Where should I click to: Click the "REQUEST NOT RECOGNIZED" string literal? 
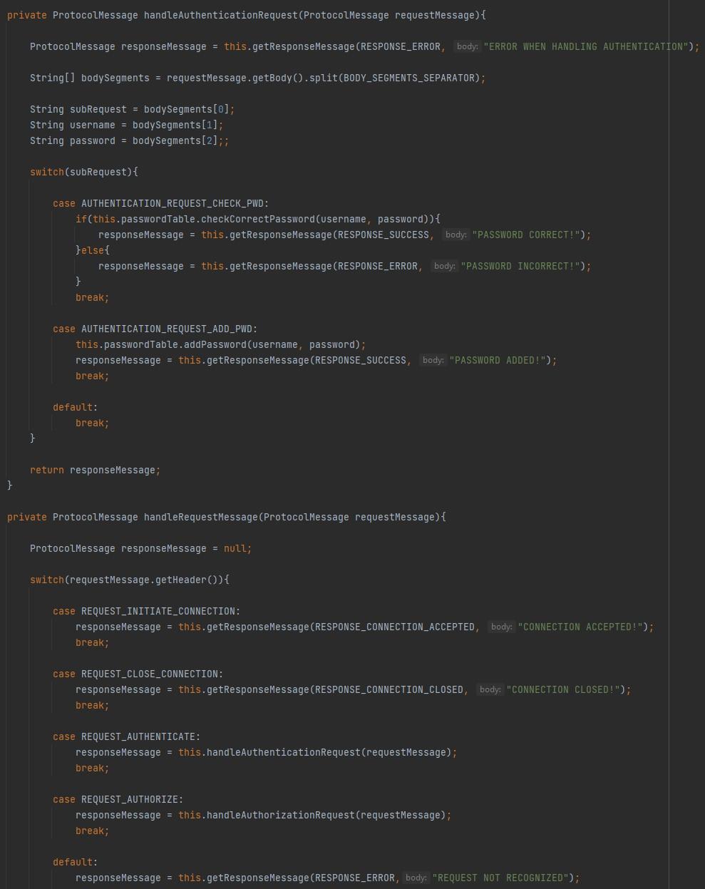point(500,878)
